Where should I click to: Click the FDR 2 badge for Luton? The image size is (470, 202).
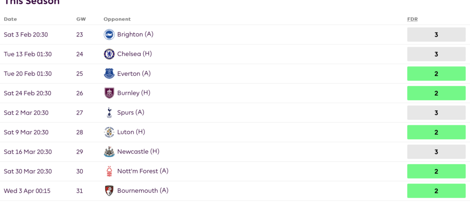click(x=436, y=132)
